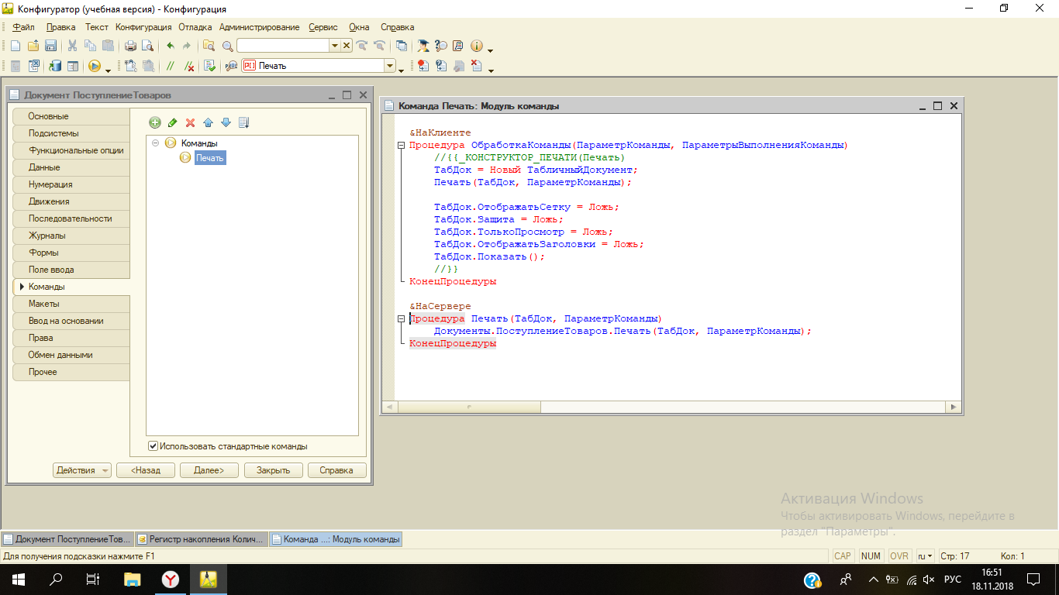Click the Справка button in document window
The image size is (1059, 595).
pyautogui.click(x=337, y=470)
